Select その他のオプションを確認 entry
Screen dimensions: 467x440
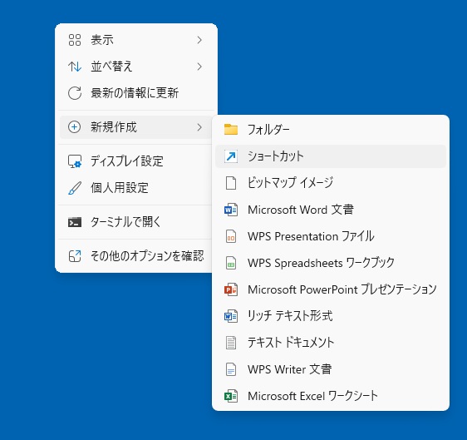coord(135,256)
